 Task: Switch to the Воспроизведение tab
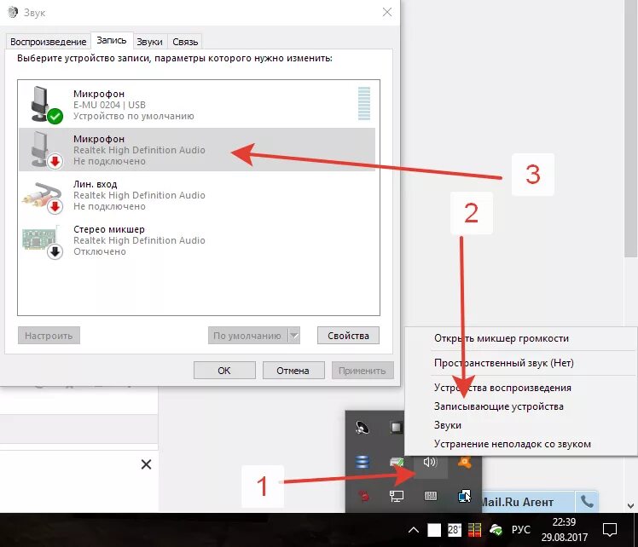[48, 42]
